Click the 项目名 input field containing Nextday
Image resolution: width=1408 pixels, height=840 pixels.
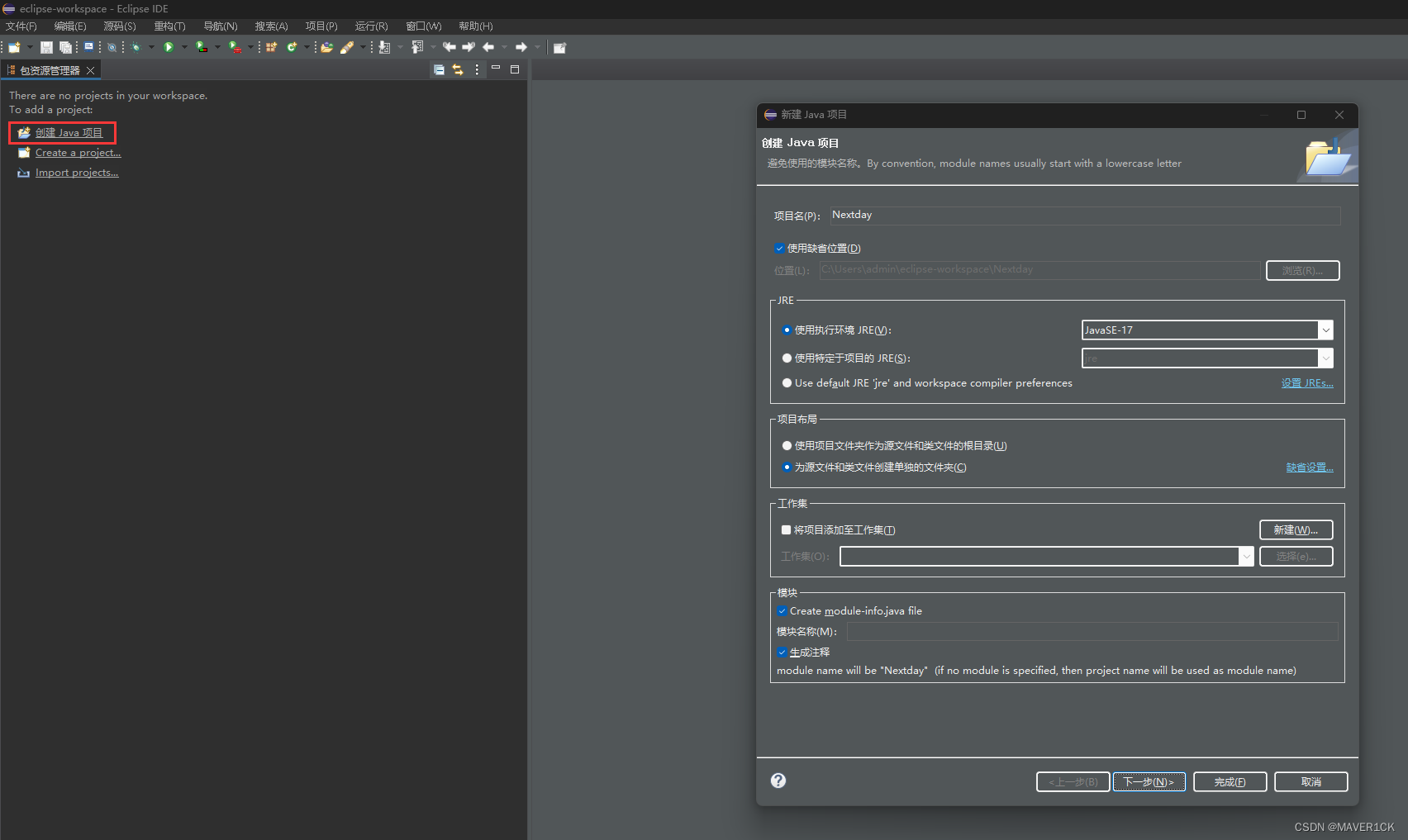[x=1085, y=215]
